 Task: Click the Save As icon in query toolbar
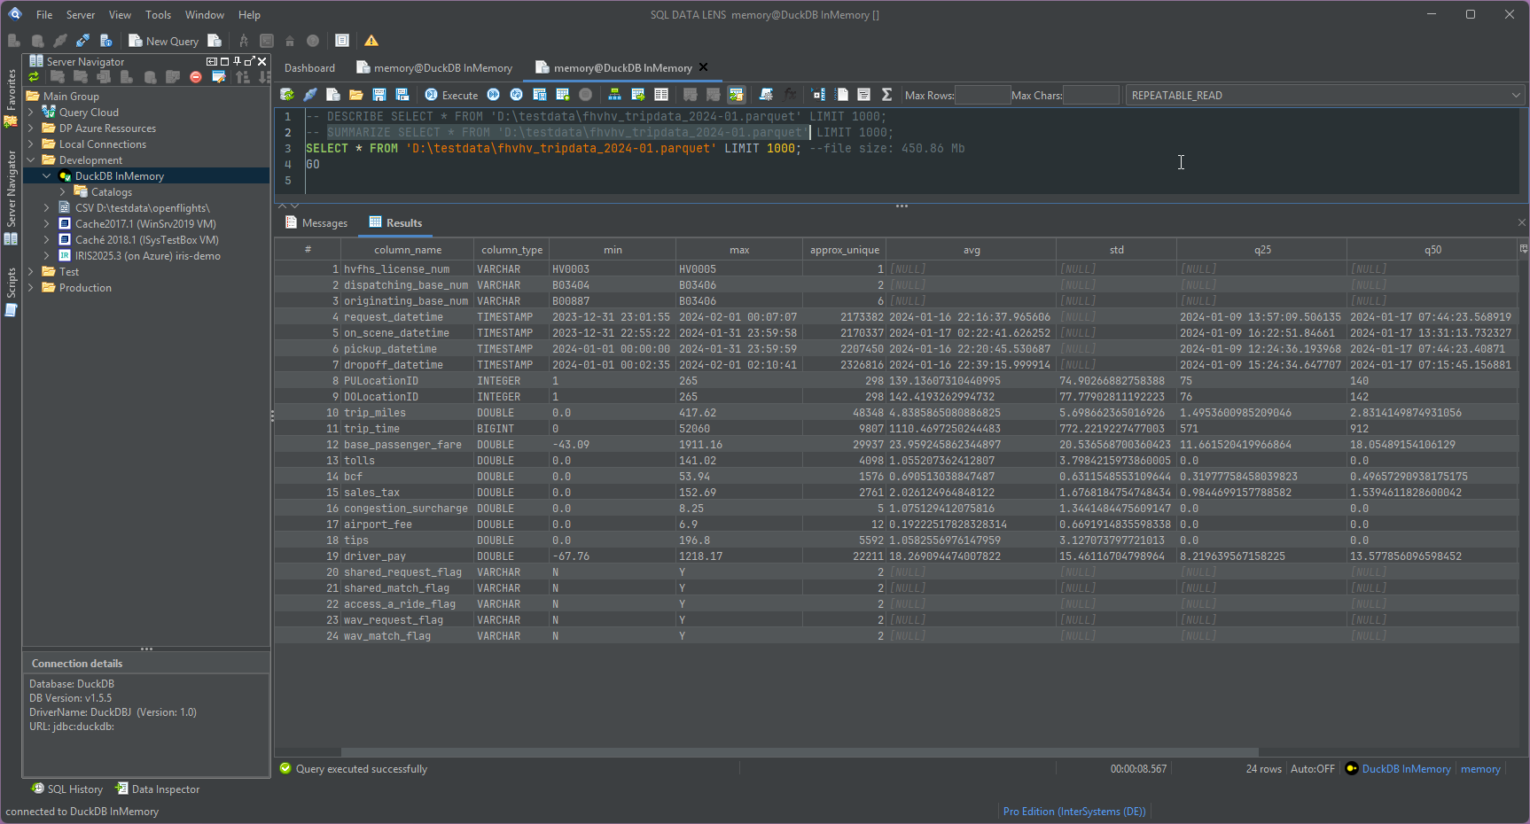(x=402, y=95)
